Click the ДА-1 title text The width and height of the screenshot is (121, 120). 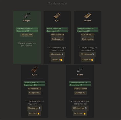coord(57,21)
